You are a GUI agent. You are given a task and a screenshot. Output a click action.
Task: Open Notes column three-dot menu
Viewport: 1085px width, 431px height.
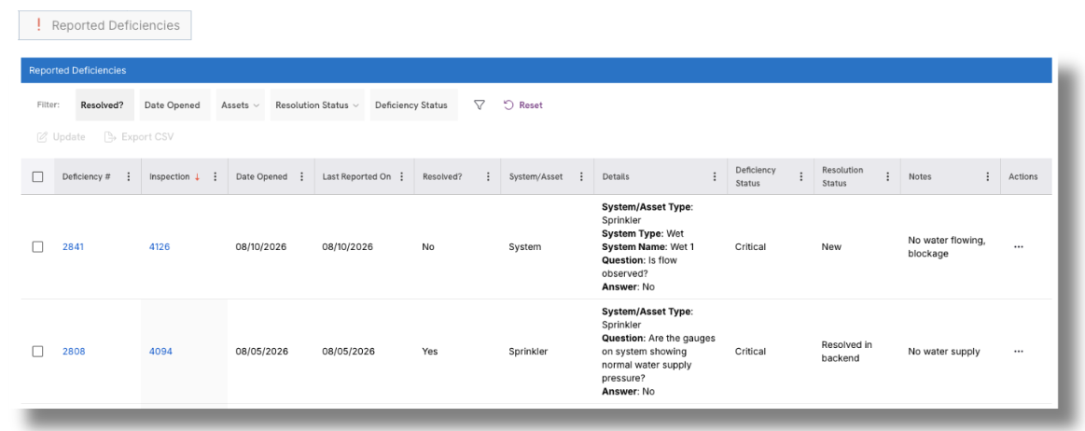(987, 176)
